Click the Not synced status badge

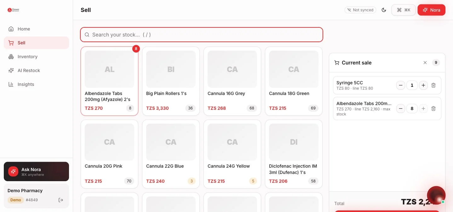[360, 10]
